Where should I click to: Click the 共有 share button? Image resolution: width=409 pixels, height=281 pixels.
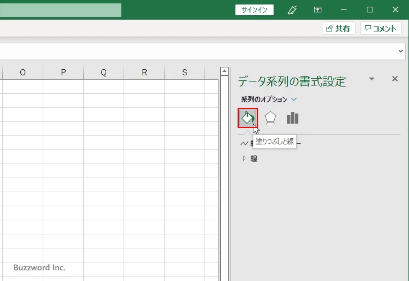(338, 29)
